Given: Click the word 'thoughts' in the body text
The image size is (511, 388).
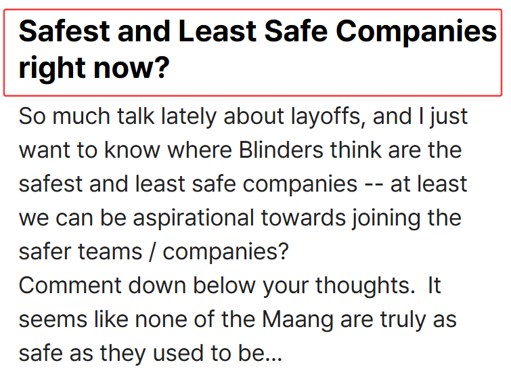Looking at the screenshot, I should (x=362, y=286).
